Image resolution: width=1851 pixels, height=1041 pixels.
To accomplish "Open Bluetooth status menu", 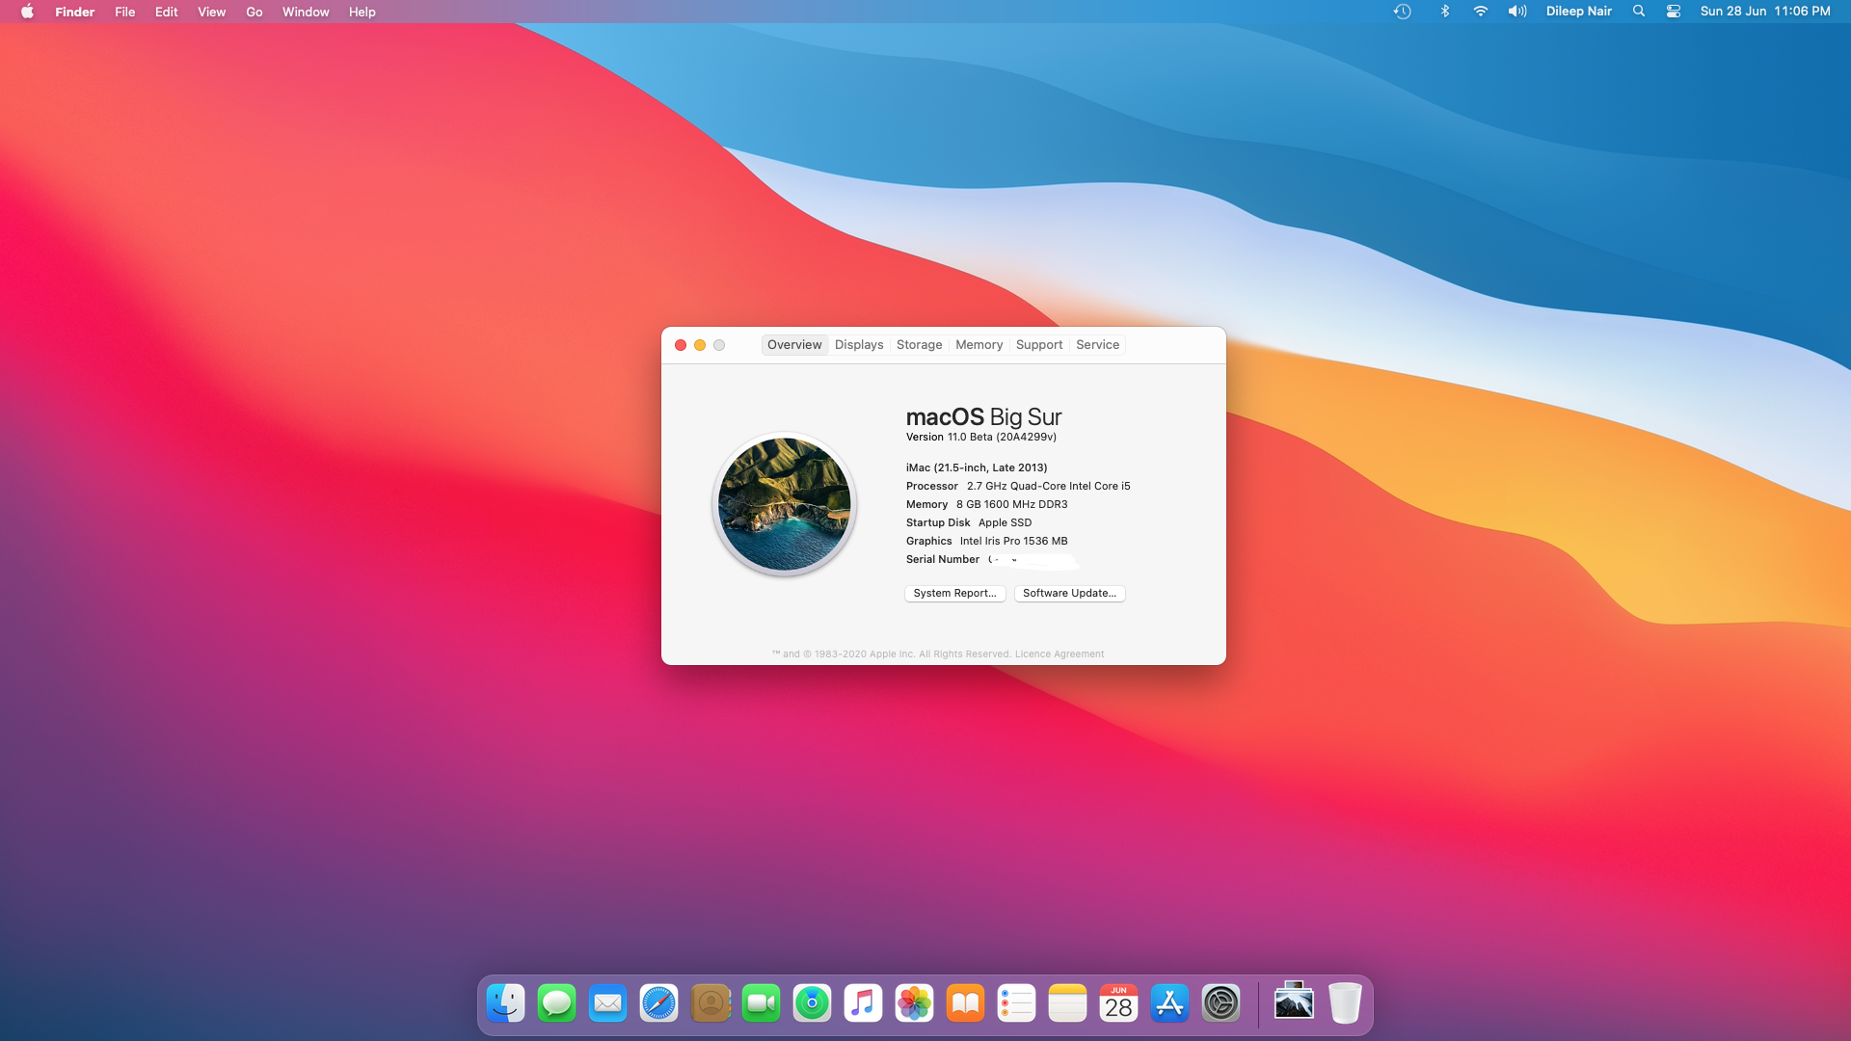I will pyautogui.click(x=1444, y=12).
